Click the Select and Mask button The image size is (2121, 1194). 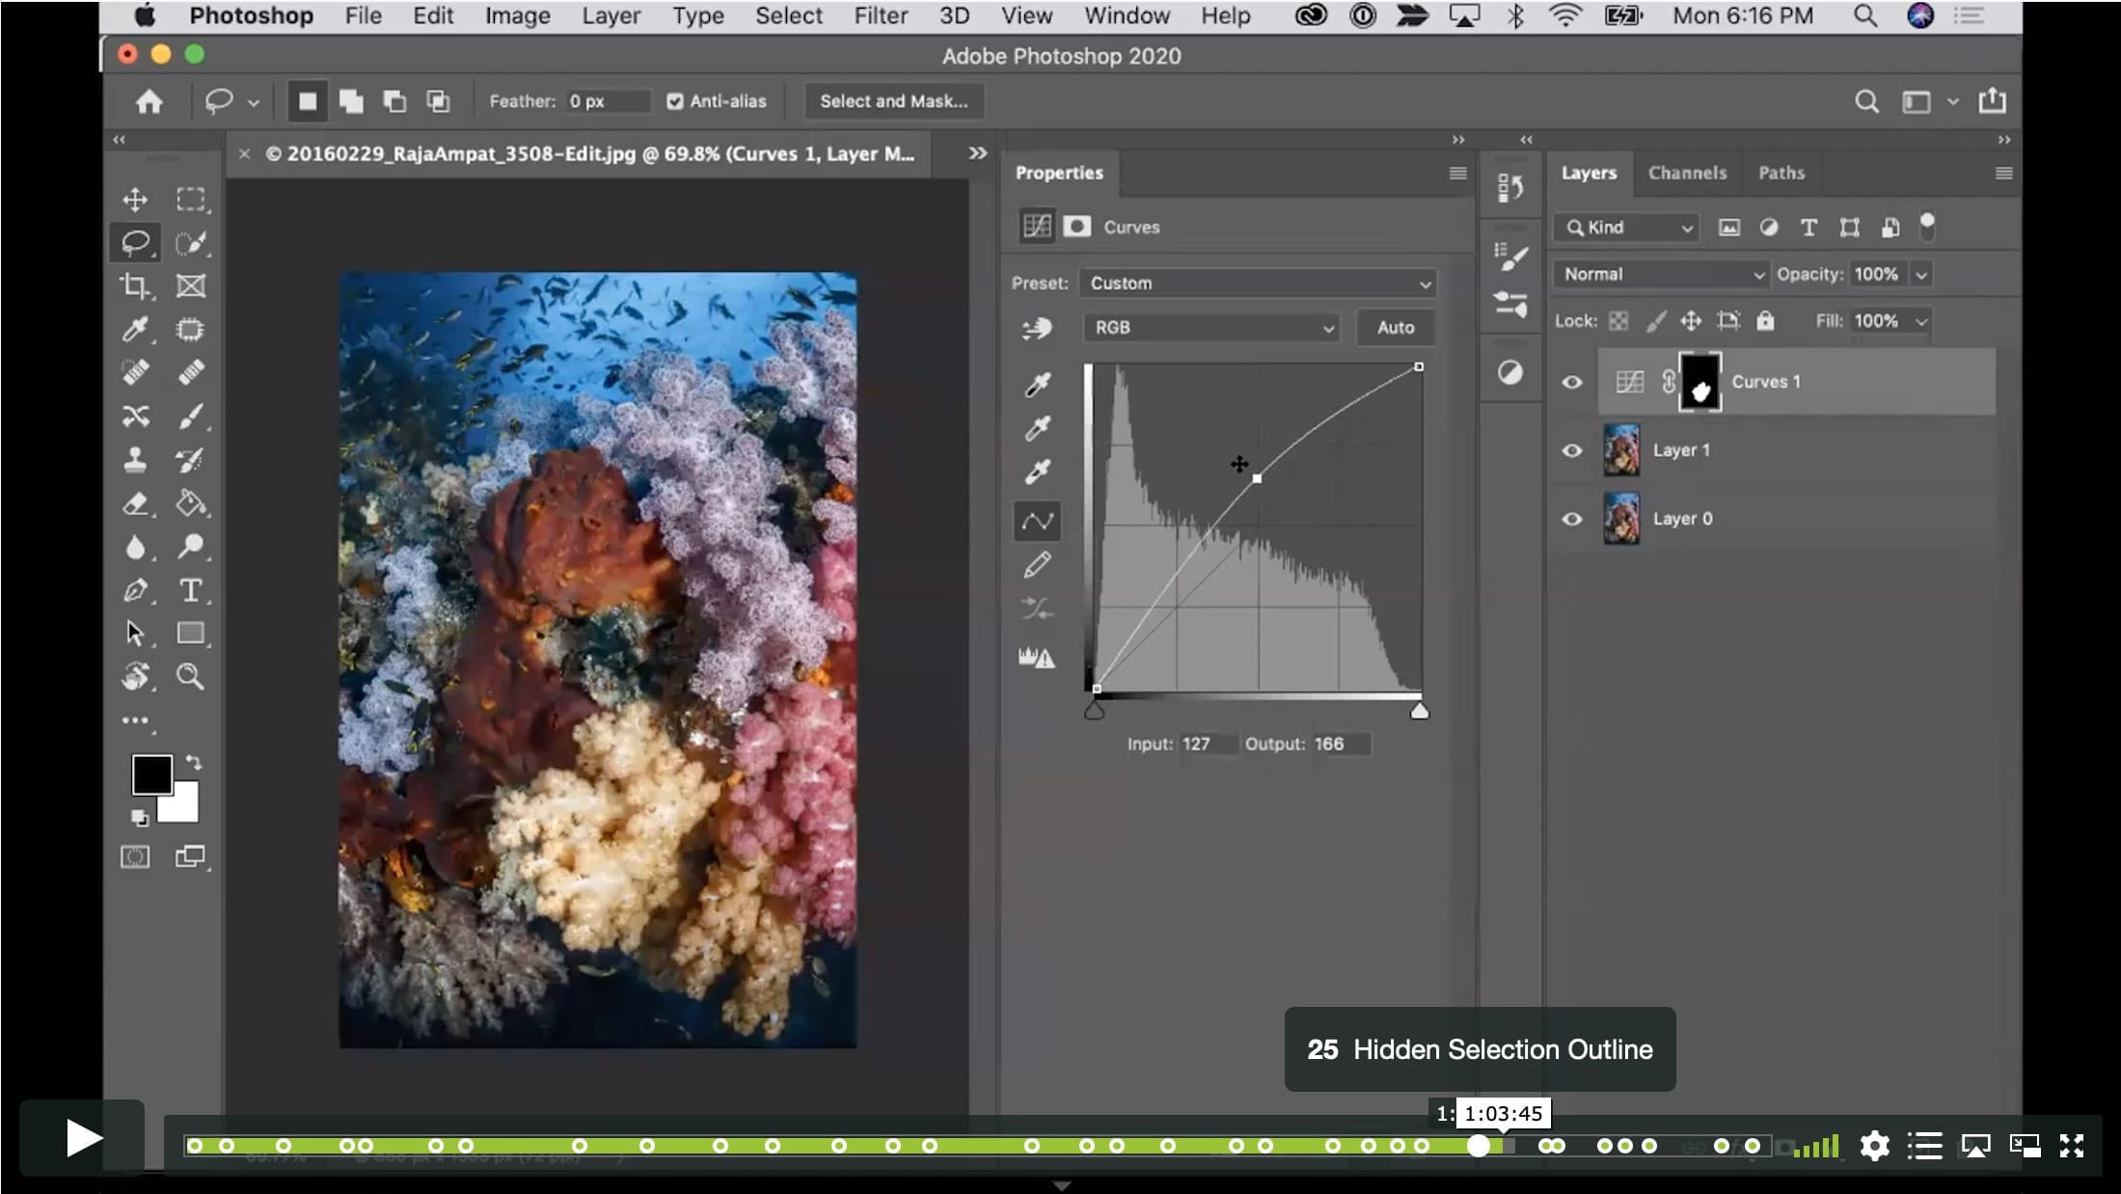893,101
